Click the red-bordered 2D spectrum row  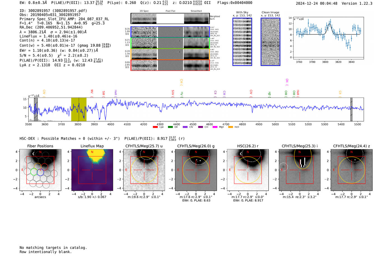click(x=170, y=65)
